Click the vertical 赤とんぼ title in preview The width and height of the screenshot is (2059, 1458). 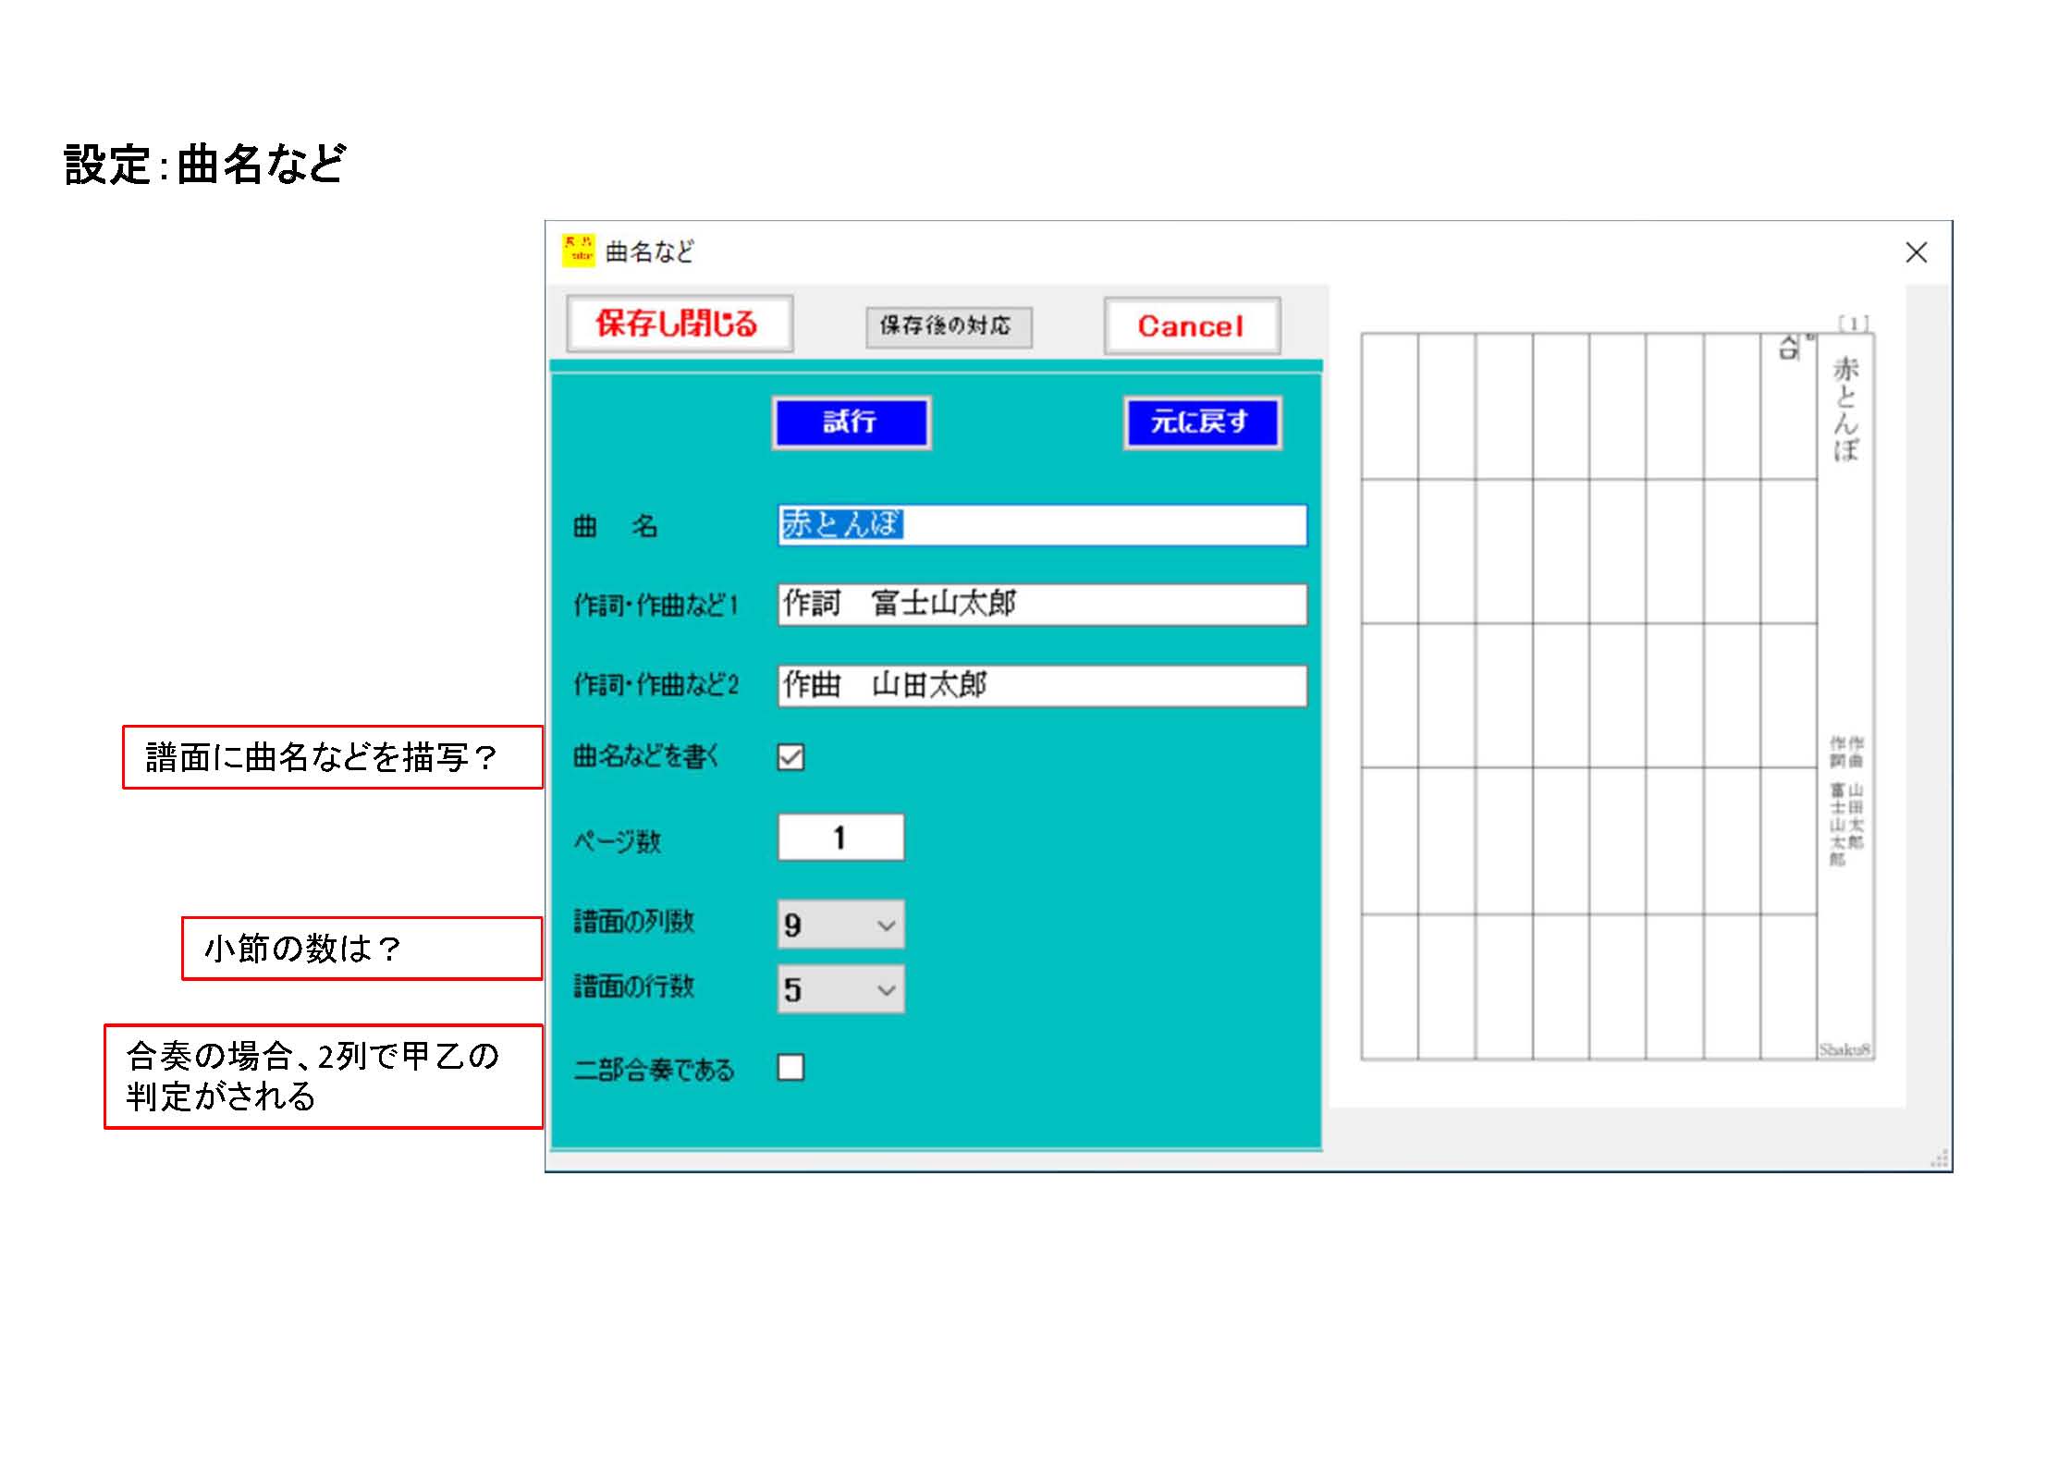[x=1845, y=409]
